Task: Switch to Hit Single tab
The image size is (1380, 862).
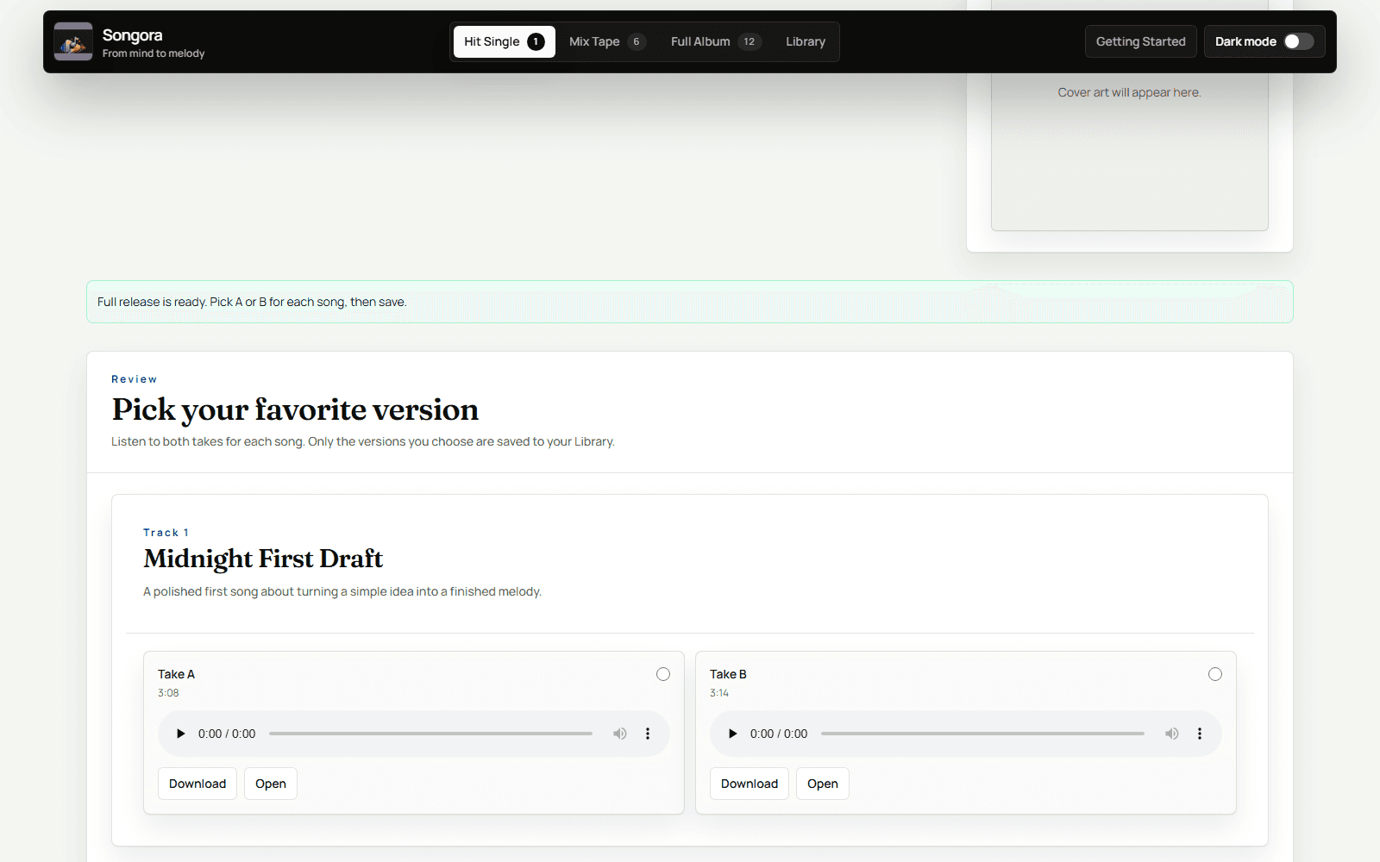Action: coord(504,41)
